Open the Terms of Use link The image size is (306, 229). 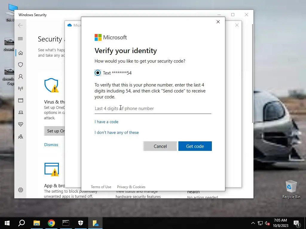[101, 187]
